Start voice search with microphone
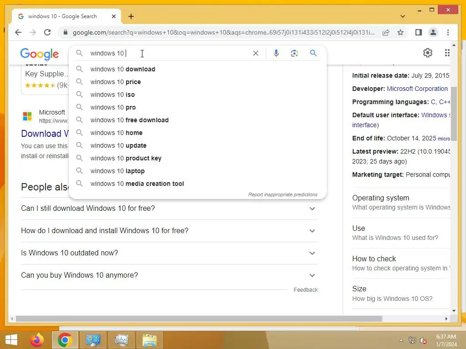The image size is (466, 349). (x=276, y=53)
